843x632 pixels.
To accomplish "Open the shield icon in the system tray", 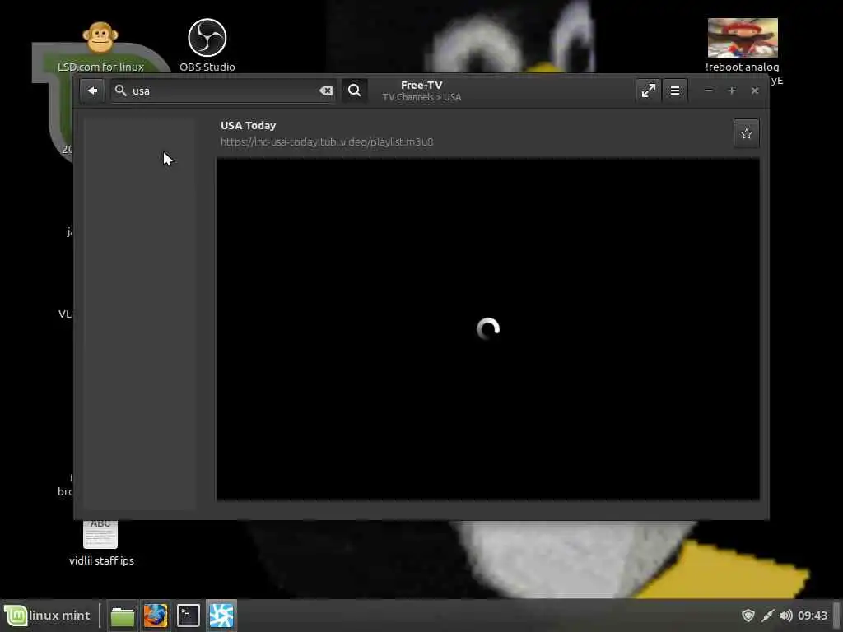I will pos(748,616).
